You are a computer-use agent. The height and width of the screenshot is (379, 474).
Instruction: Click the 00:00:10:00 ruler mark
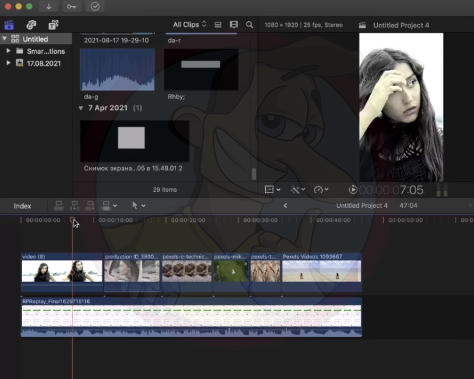click(115, 220)
